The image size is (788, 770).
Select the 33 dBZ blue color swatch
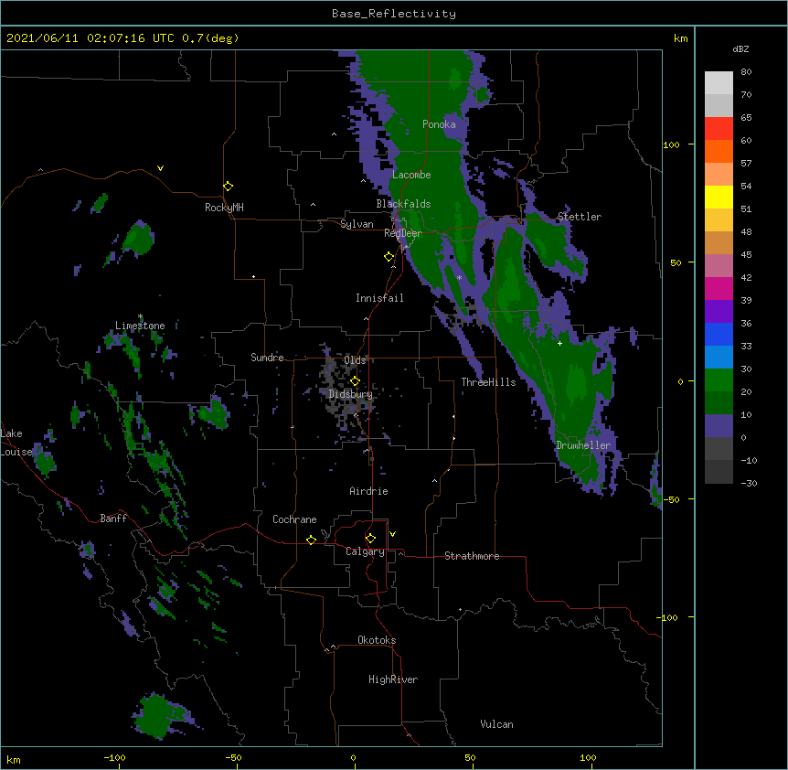719,334
